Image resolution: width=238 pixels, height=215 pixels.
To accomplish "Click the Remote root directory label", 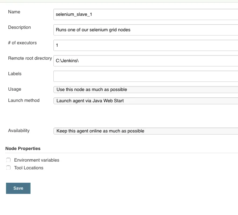I will tap(30, 58).
